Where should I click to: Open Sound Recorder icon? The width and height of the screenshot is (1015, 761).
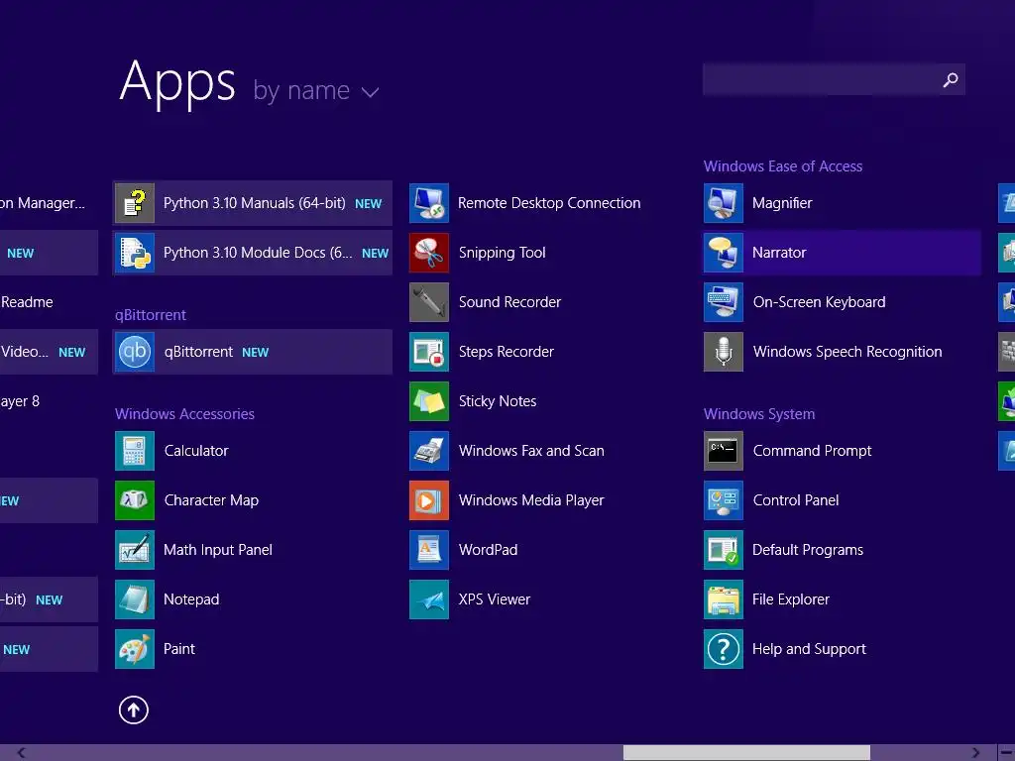pos(429,302)
